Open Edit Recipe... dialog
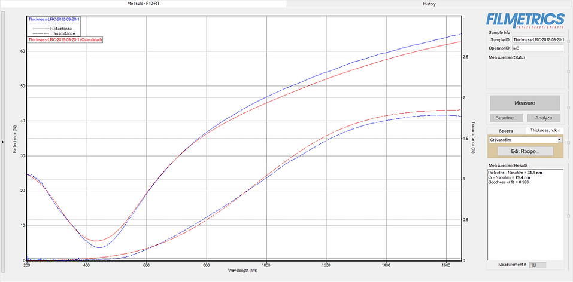Screen dimensions: 573x282 click(x=525, y=151)
